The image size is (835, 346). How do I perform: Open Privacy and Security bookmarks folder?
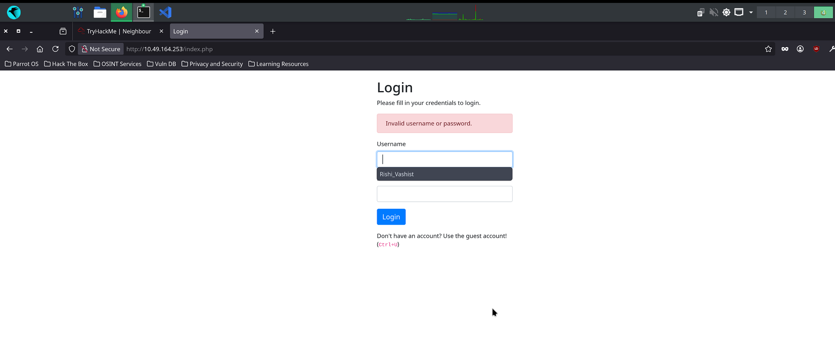212,64
